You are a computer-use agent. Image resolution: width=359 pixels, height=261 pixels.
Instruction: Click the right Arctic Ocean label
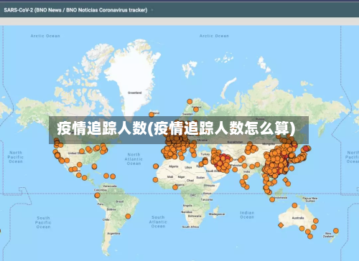[x=214, y=36]
